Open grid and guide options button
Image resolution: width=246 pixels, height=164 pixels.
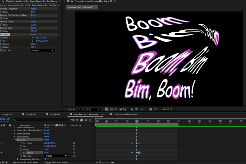(125, 109)
